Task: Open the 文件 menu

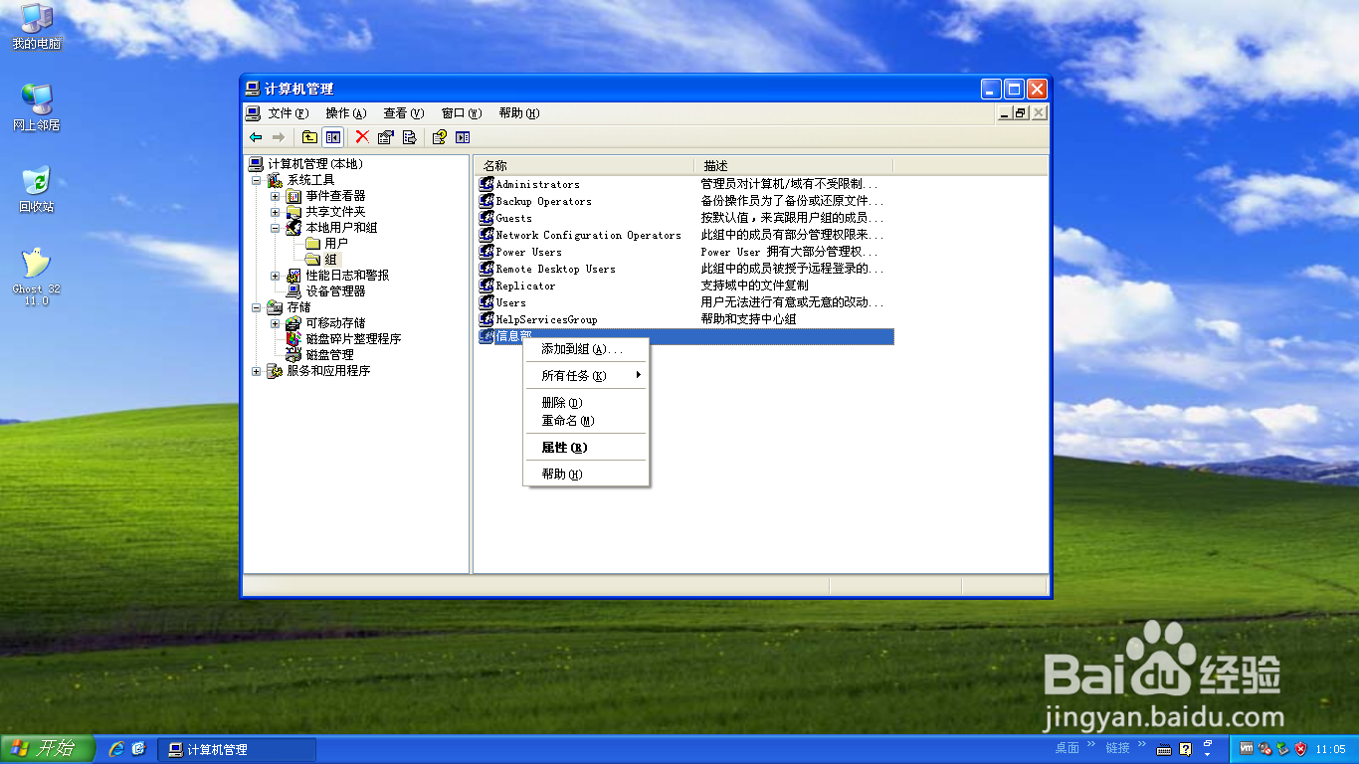Action: click(x=289, y=113)
